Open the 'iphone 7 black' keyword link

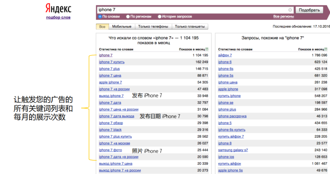click(x=110, y=130)
